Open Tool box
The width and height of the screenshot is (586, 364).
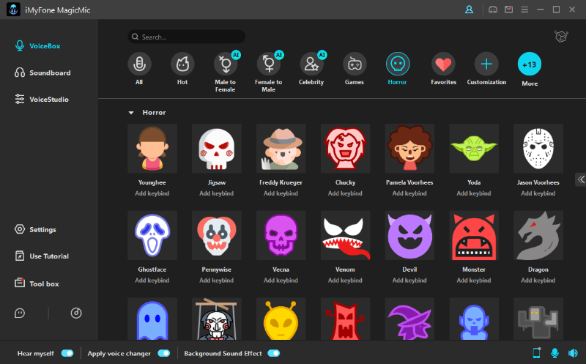[37, 283]
